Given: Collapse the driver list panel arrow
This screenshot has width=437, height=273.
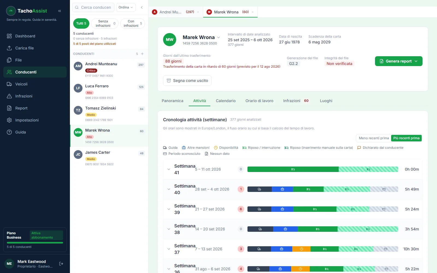Looking at the screenshot, I should [x=142, y=7].
